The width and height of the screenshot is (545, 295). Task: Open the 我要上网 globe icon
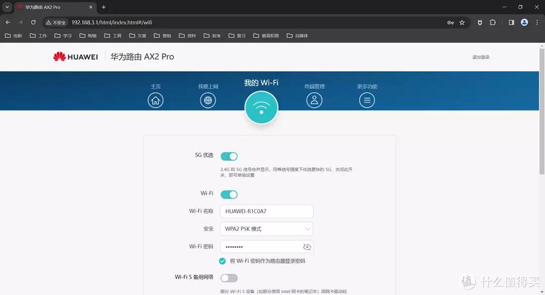click(x=208, y=100)
